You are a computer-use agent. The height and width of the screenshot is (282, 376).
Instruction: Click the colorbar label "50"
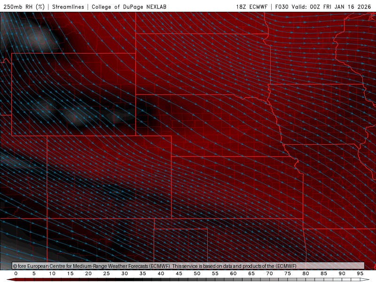pyautogui.click(x=197, y=274)
